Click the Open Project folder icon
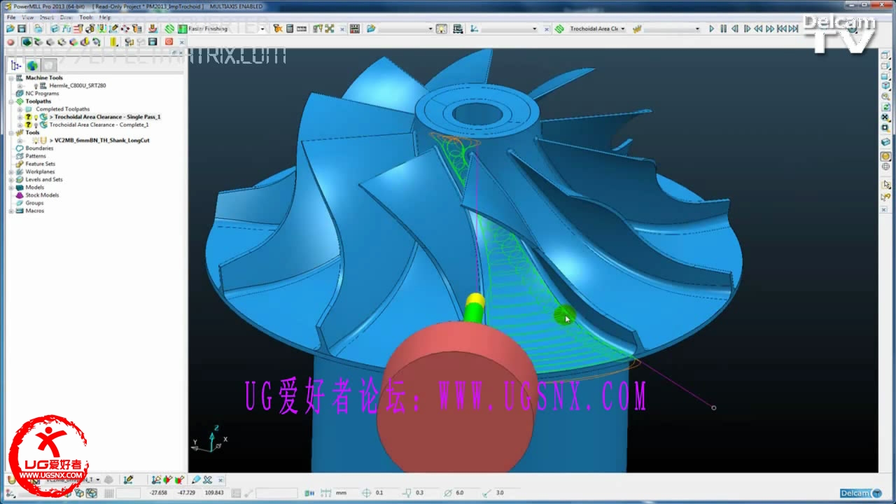Screen dimensions: 896x504 [x=10, y=29]
